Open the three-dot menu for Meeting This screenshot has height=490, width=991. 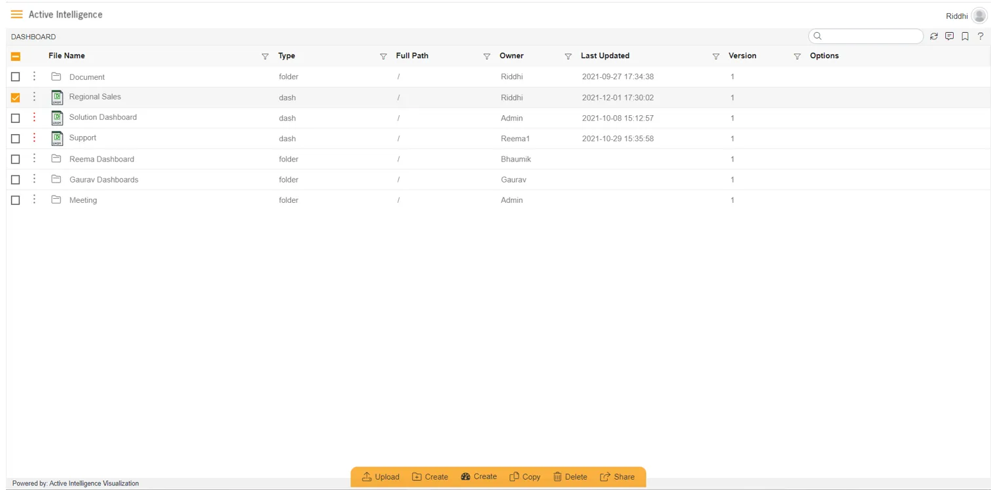coord(34,200)
